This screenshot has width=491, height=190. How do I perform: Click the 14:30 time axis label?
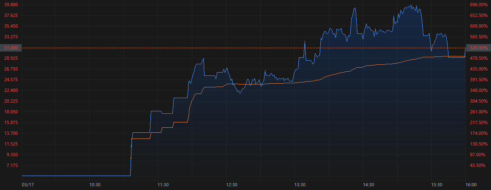(x=368, y=185)
